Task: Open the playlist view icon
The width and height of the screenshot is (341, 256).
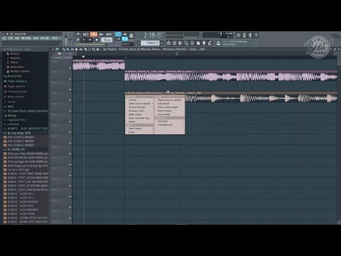Action: pyautogui.click(x=168, y=43)
